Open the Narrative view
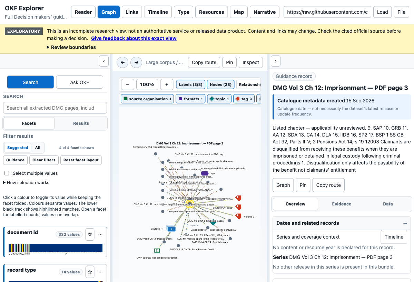Image resolution: width=414 pixels, height=282 pixels. (265, 12)
